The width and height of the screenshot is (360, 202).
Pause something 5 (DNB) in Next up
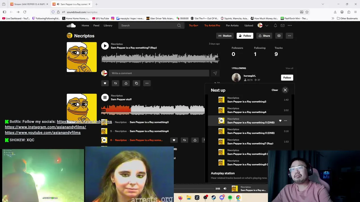221,121
